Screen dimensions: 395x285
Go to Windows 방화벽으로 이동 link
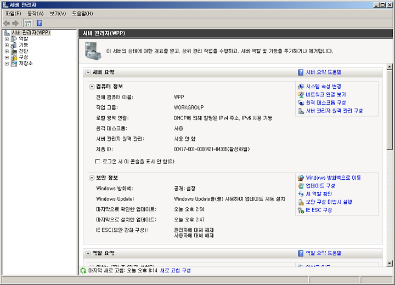[x=334, y=178]
